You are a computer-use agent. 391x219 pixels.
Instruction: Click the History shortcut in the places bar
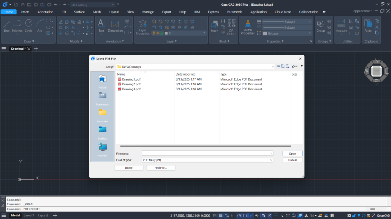[102, 81]
